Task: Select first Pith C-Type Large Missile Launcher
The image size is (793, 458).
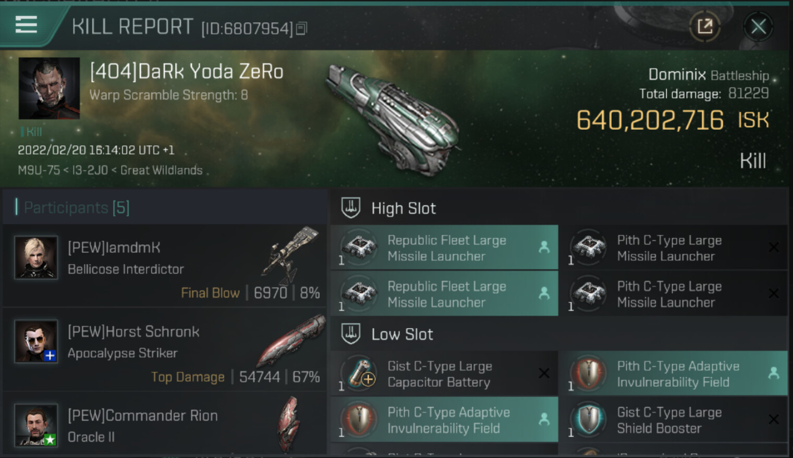Action: click(674, 248)
